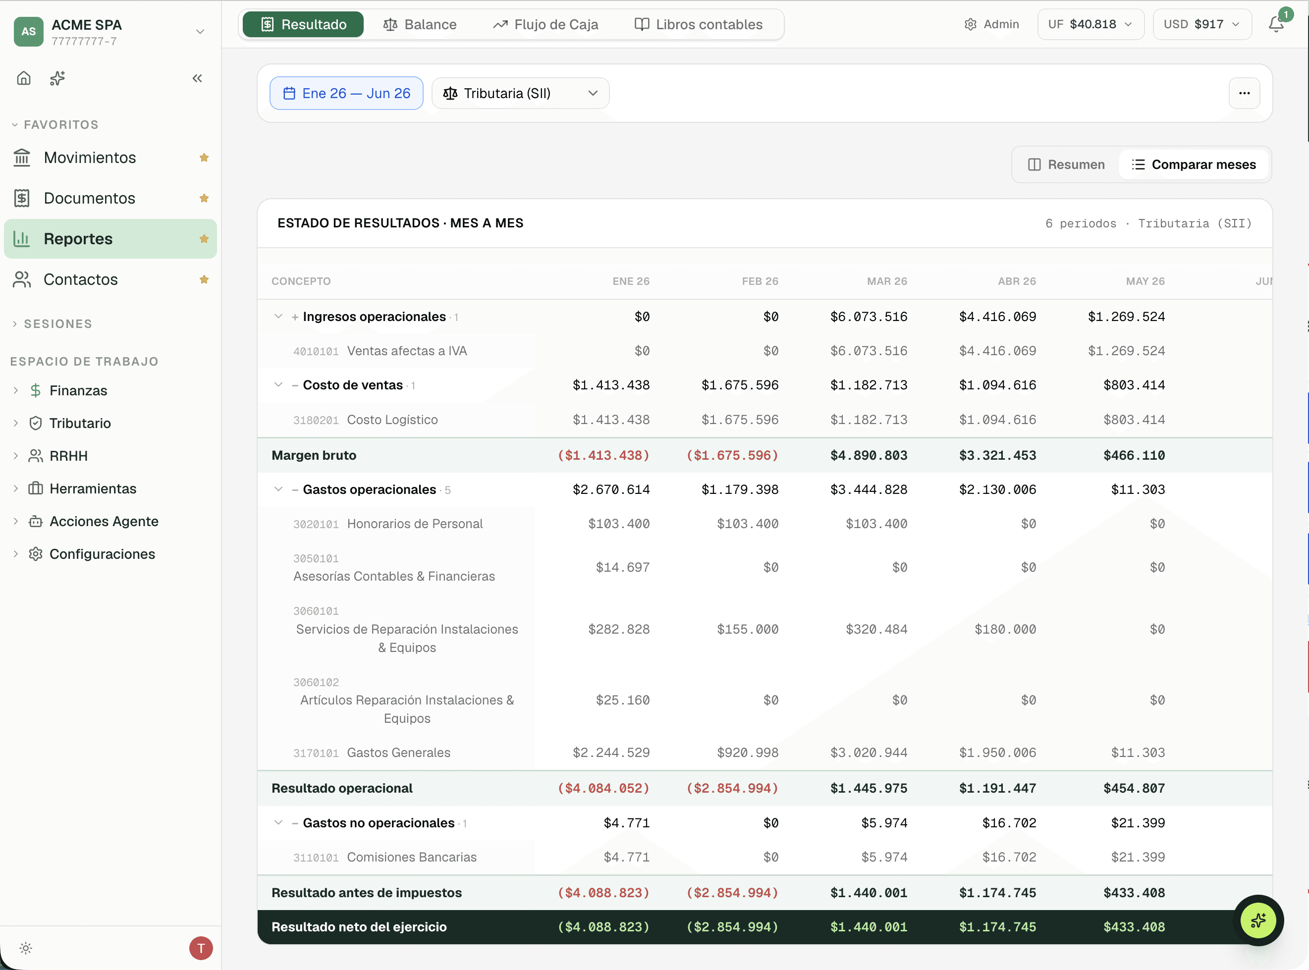1309x970 pixels.
Task: Open the AI sparkles icon in sidebar
Action: [x=57, y=78]
